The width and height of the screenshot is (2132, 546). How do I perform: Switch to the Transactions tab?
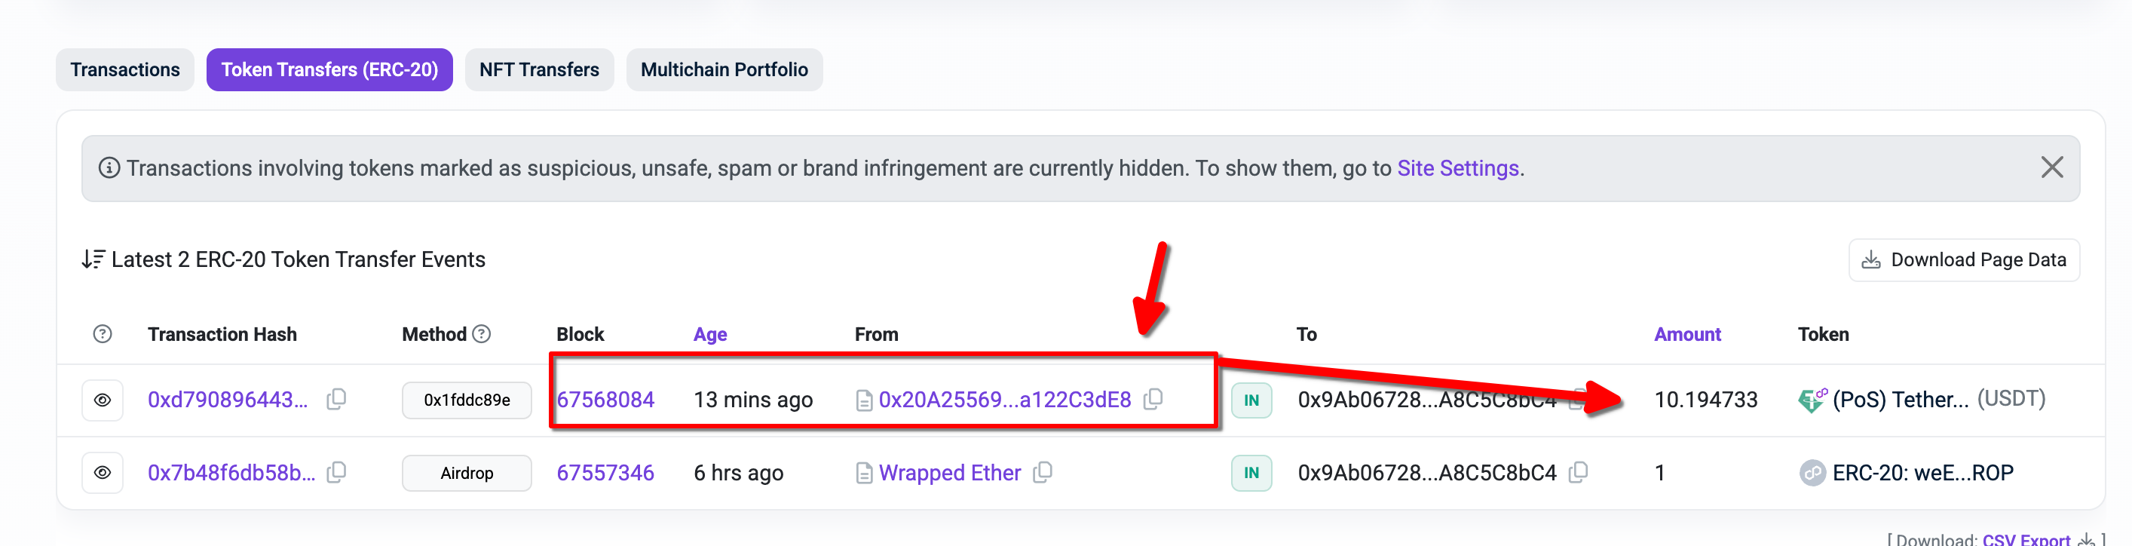pyautogui.click(x=125, y=69)
